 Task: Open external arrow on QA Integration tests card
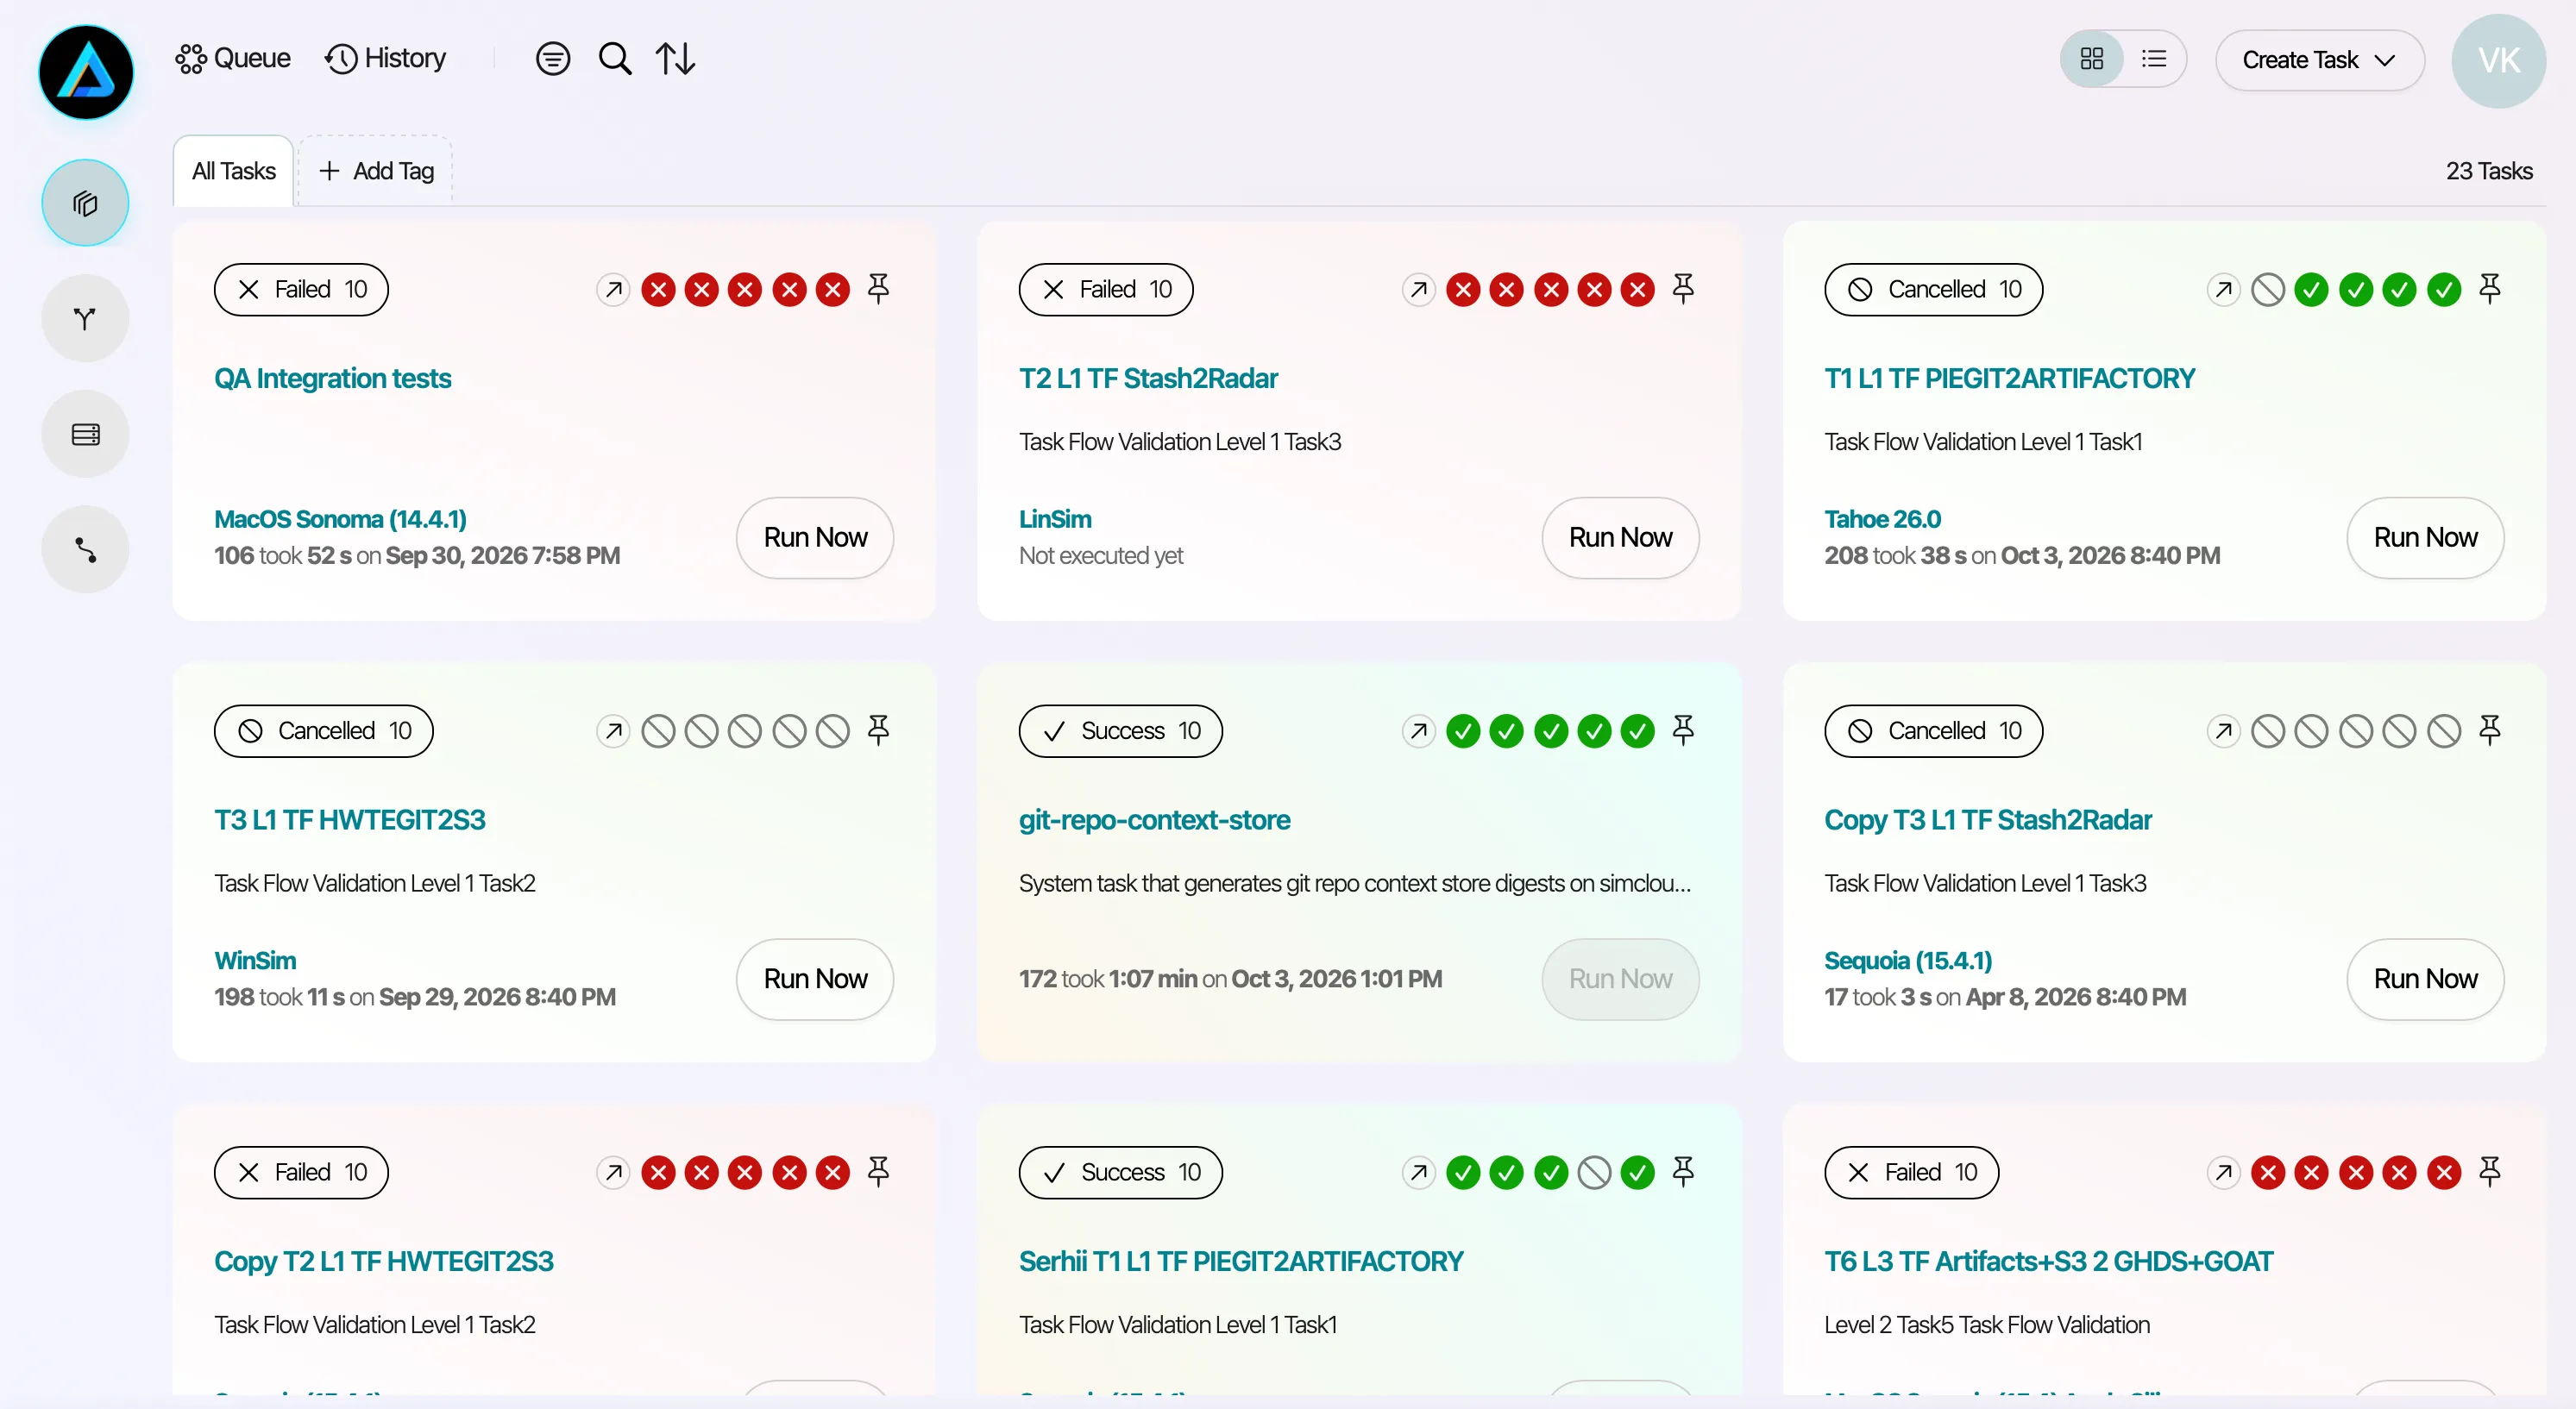(x=613, y=290)
